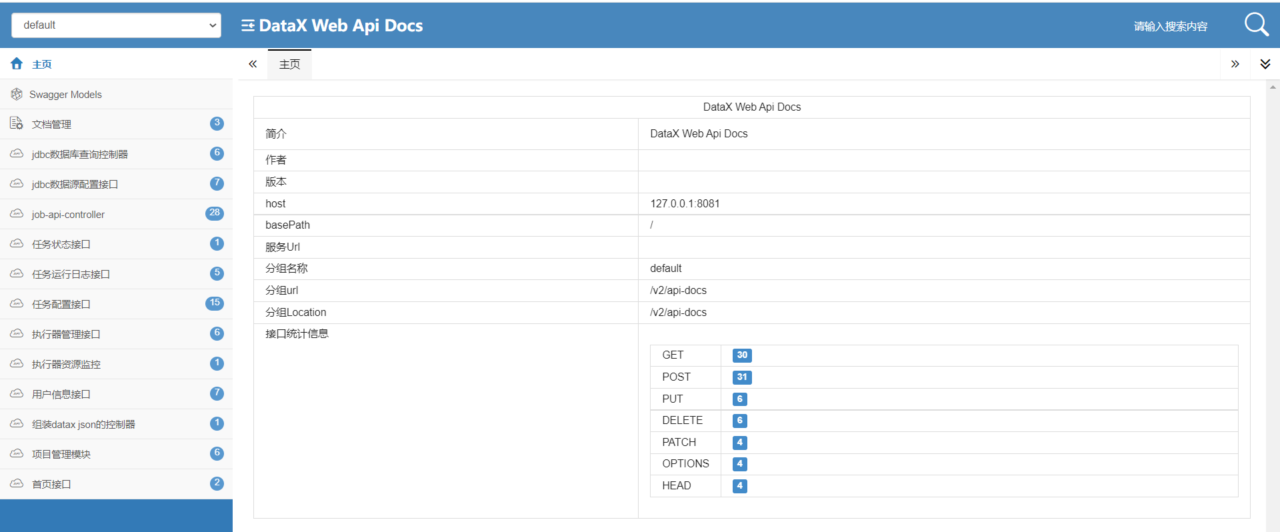Click host value 127.0.0.1:8081
This screenshot has height=532, width=1280.
pyautogui.click(x=685, y=204)
